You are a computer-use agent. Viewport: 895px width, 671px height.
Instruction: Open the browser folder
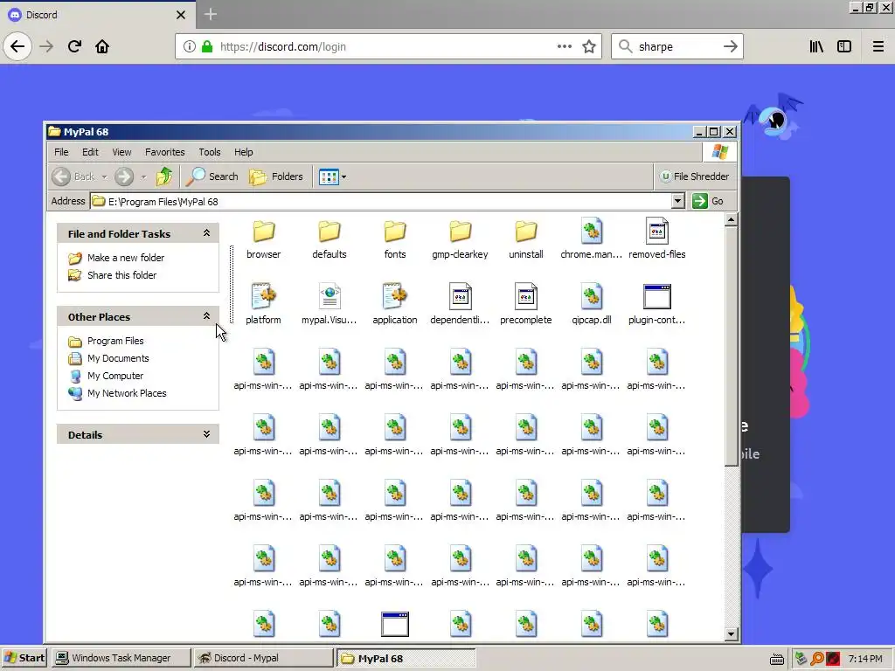(x=264, y=239)
